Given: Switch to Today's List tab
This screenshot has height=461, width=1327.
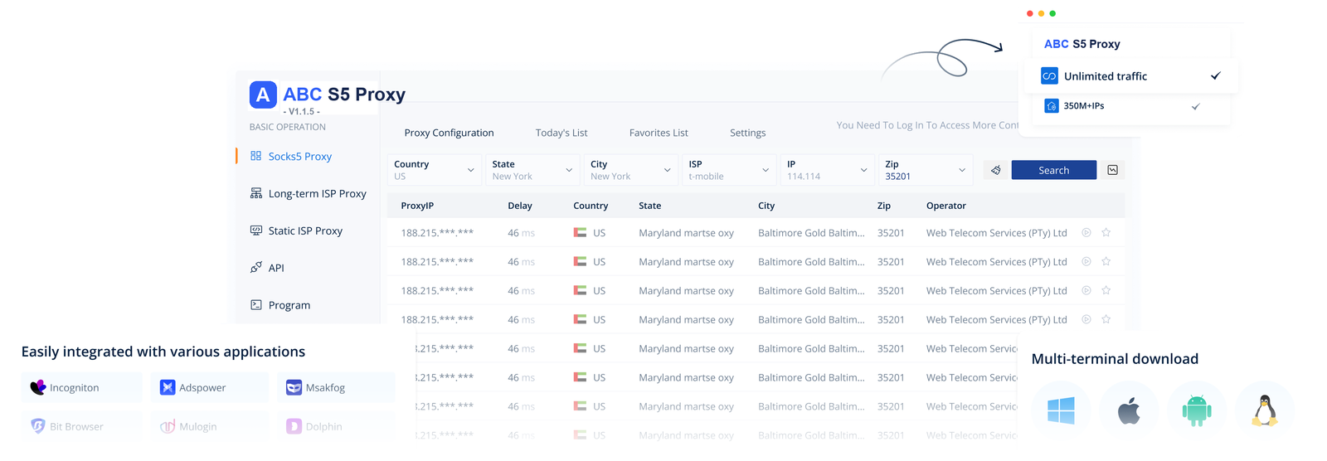Looking at the screenshot, I should point(561,133).
